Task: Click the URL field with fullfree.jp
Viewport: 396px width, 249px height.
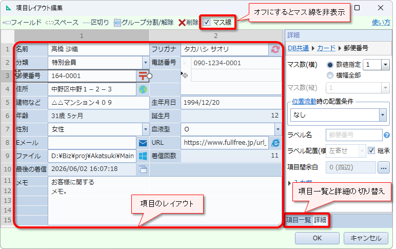Action: click(x=225, y=143)
